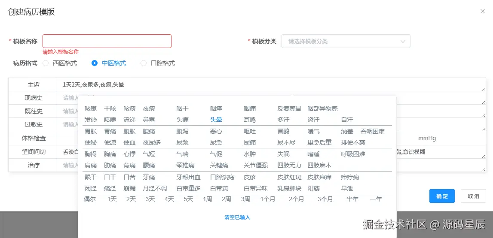
Task: Add 吞咽困难 symptom
Action: point(373,131)
